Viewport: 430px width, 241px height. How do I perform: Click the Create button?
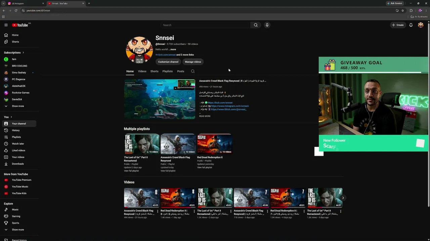[x=398, y=25]
